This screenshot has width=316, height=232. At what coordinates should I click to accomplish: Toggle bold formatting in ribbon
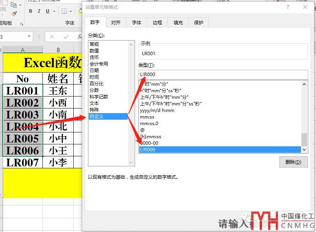click(30, 11)
